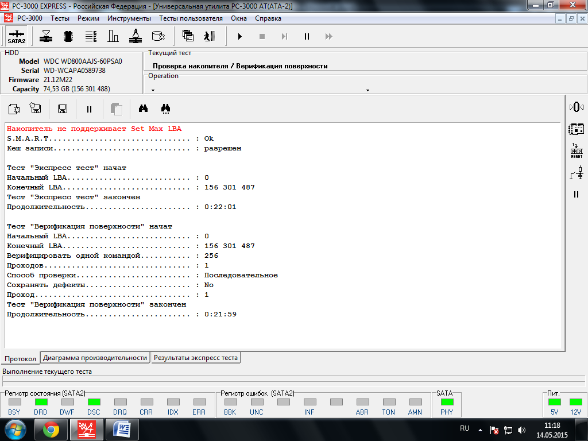Click the drive copy arrow icon

(x=158, y=36)
